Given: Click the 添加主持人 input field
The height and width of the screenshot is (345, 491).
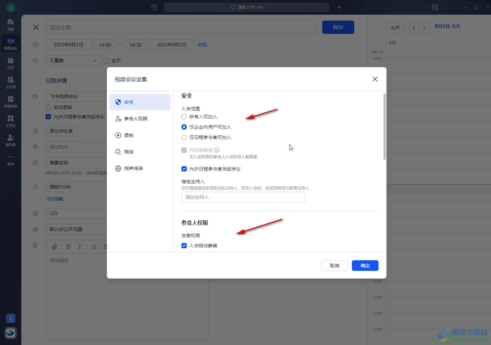Looking at the screenshot, I should tap(243, 197).
